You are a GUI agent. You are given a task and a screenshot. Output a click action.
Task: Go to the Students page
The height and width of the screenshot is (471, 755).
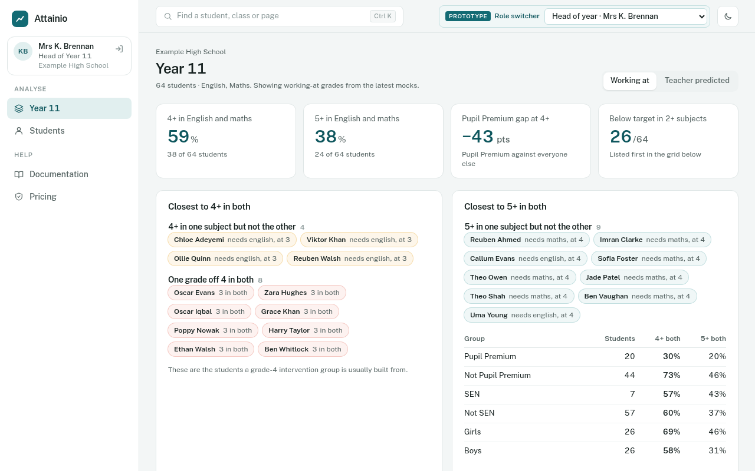pos(69,131)
